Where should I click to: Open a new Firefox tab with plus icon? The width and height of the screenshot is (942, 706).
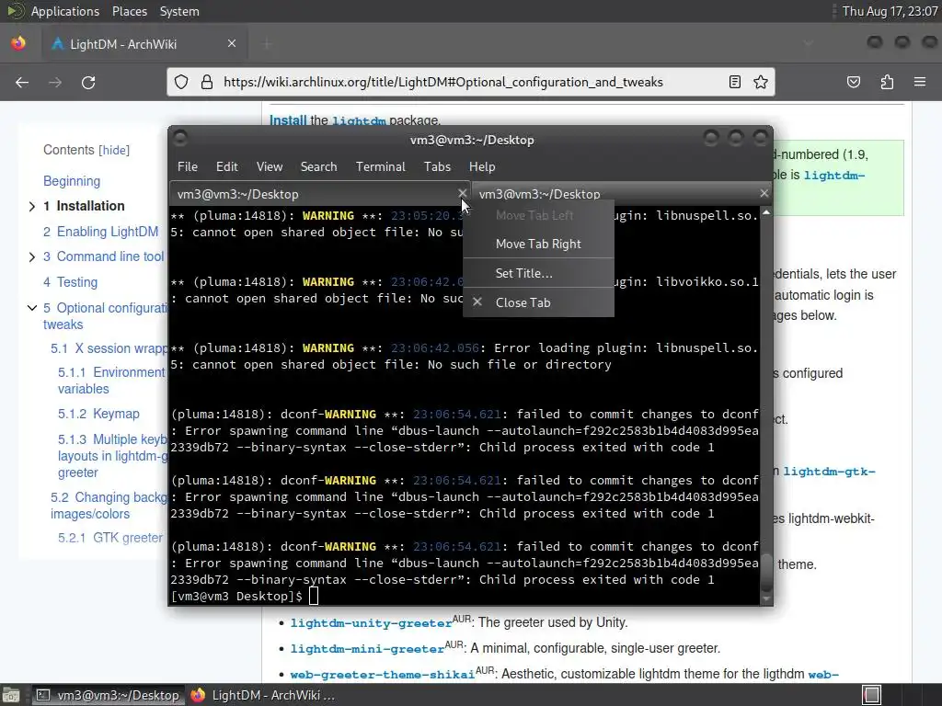[x=267, y=43]
